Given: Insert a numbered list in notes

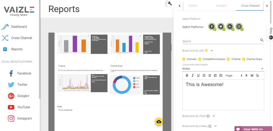Looking at the screenshot, I should click(204, 75).
